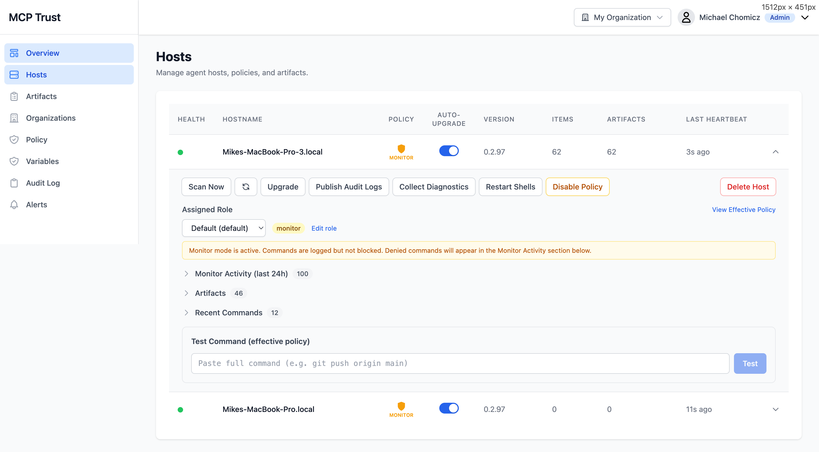Click the View Effective Policy link
Viewport: 819px width, 452px height.
click(x=744, y=210)
